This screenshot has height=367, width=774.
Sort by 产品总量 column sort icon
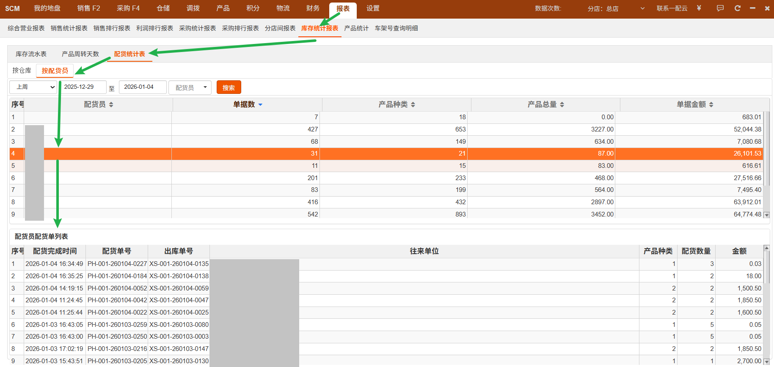(562, 104)
